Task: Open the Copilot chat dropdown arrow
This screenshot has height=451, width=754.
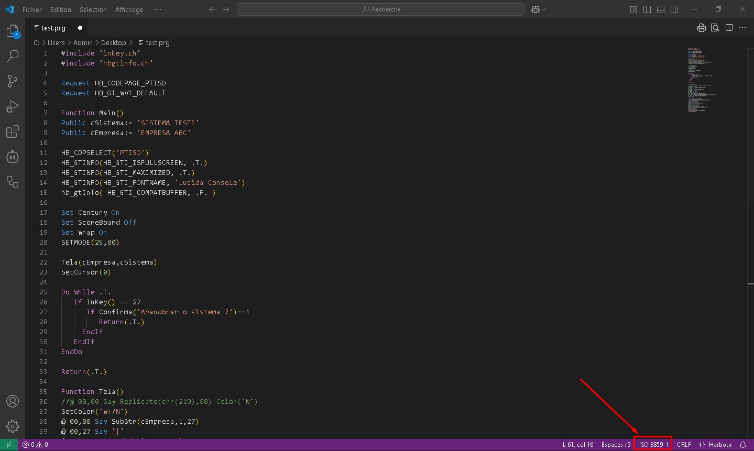Action: (x=544, y=9)
